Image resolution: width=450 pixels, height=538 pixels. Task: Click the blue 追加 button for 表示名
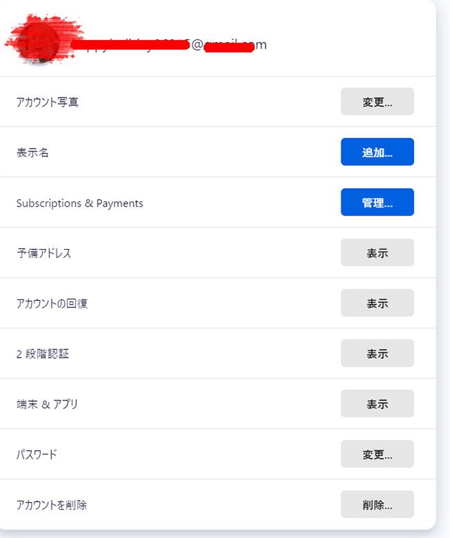[x=377, y=151]
